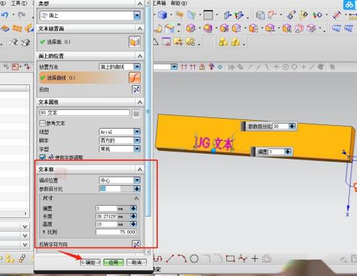Image resolution: width=357 pixels, height=276 pixels.
Task: Click the select face cube icon
Action: pos(135,42)
